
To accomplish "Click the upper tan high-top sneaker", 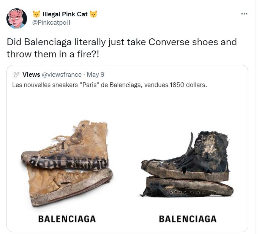I will pos(66,145).
